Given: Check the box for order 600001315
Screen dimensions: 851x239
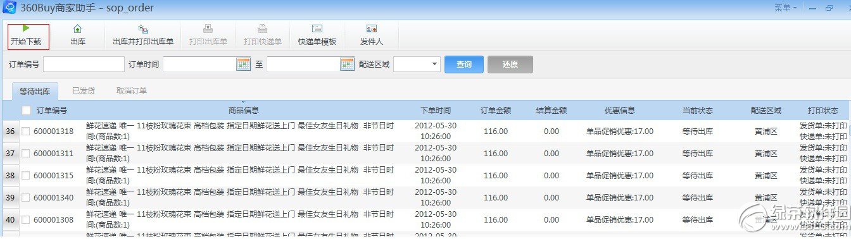Looking at the screenshot, I should (26, 176).
